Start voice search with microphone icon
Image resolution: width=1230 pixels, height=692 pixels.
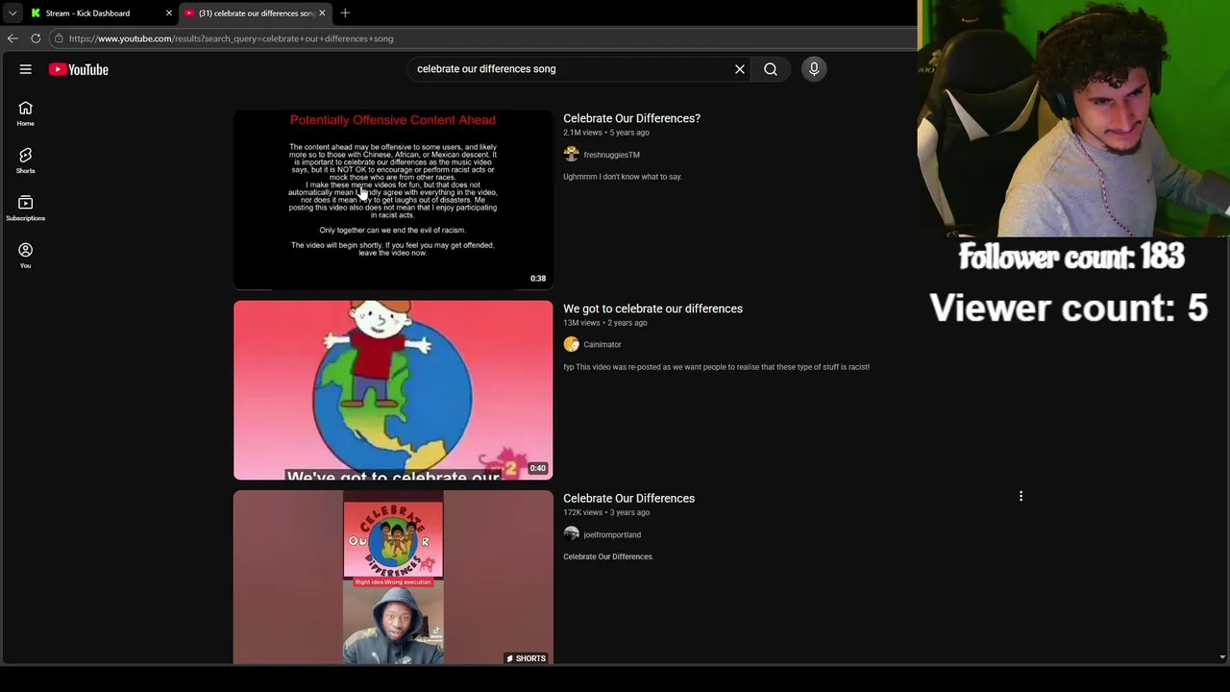click(x=814, y=69)
